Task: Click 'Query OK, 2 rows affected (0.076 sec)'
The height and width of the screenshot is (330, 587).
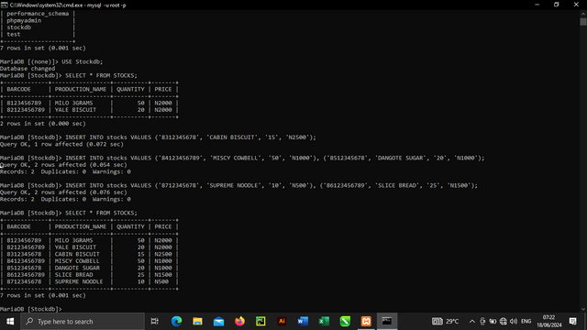Action: coord(63,192)
